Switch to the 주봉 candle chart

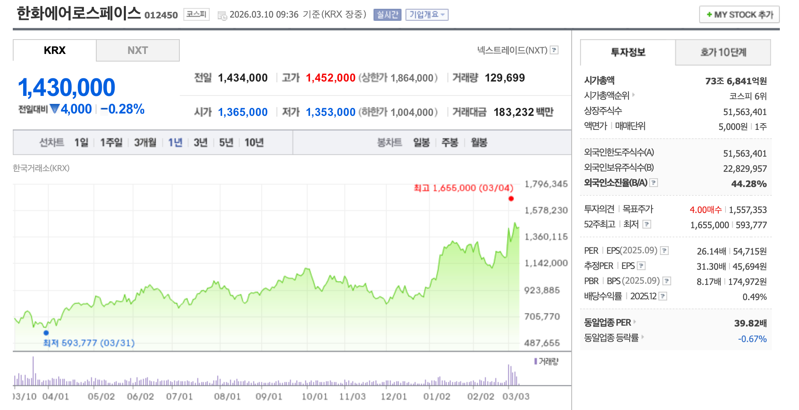[450, 143]
